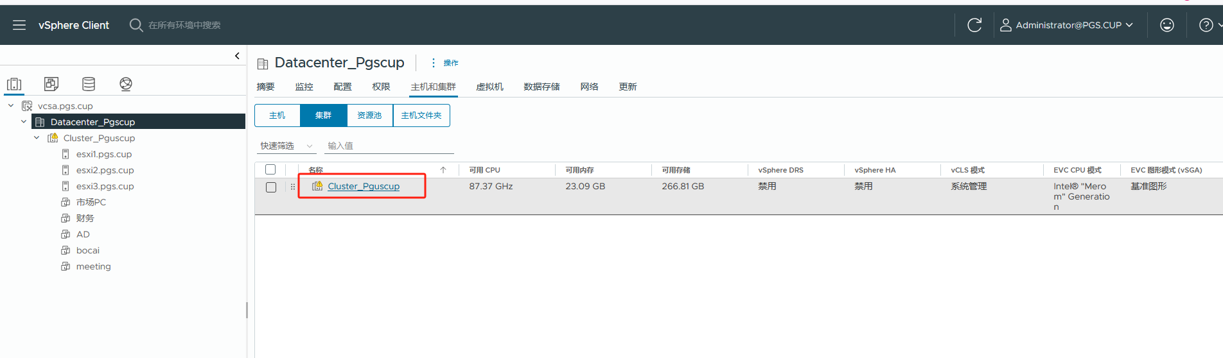This screenshot has width=1223, height=358.
Task: Click the row drag handle for Cluster_Pguscup
Action: (293, 187)
